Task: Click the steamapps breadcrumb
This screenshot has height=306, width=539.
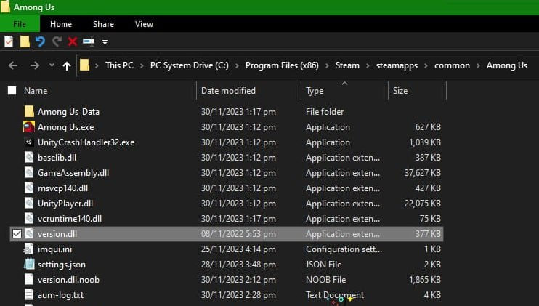Action: click(397, 65)
